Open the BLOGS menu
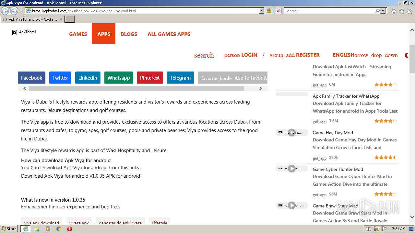The width and height of the screenshot is (415, 233). 129,34
